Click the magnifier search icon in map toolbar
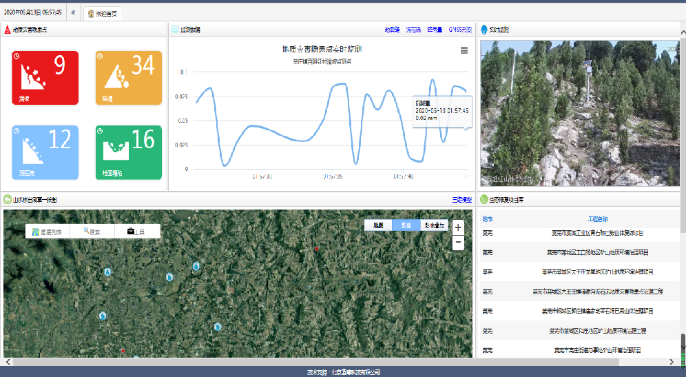The image size is (686, 377). coord(86,230)
